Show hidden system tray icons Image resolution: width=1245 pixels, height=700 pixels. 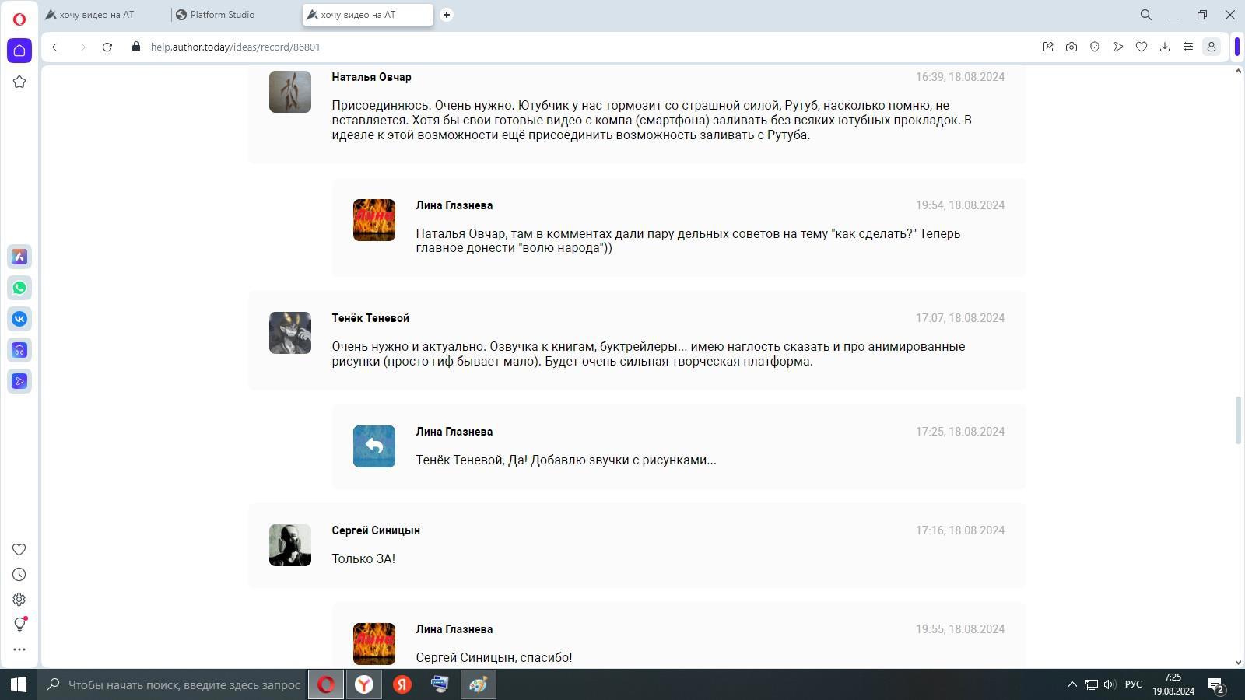(1072, 684)
